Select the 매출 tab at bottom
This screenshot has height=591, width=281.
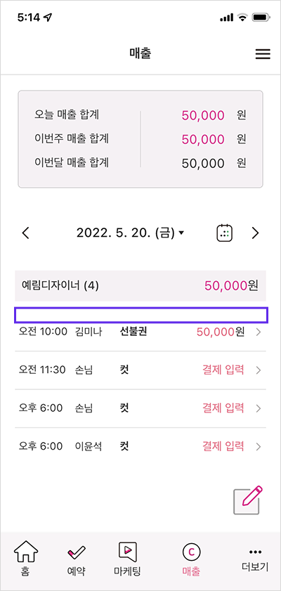(x=191, y=559)
